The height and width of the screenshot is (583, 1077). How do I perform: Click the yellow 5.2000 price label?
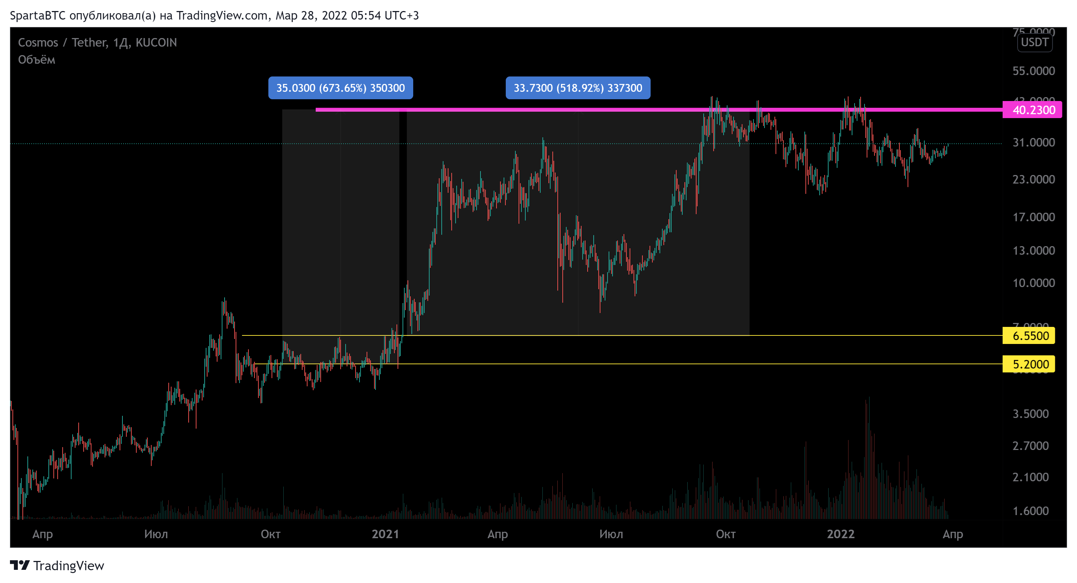click(1029, 364)
